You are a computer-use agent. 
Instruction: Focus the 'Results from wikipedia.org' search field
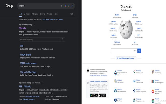[40, 40]
